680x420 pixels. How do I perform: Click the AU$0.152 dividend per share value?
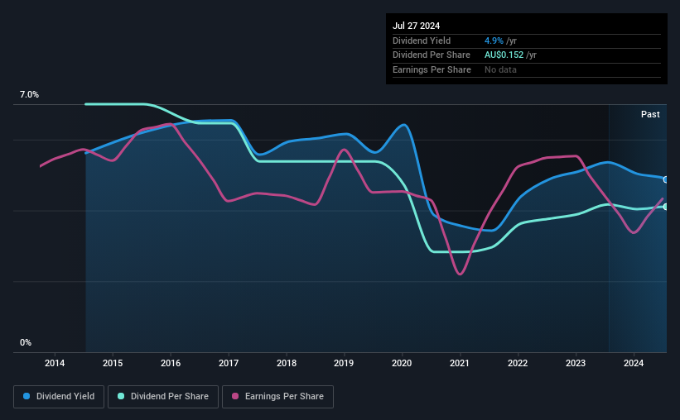click(x=504, y=55)
